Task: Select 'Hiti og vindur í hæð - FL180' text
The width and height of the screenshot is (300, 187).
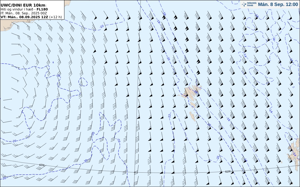Action: [x=24, y=9]
